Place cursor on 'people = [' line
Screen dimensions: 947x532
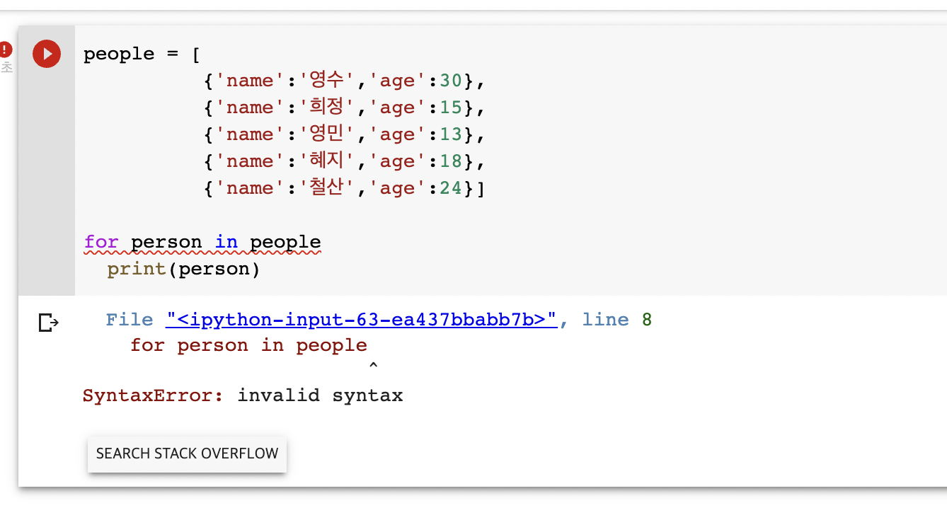coord(142,54)
